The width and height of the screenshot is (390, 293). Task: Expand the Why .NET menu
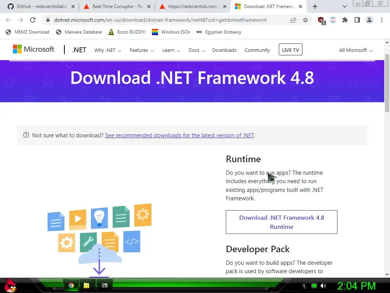[x=107, y=50]
